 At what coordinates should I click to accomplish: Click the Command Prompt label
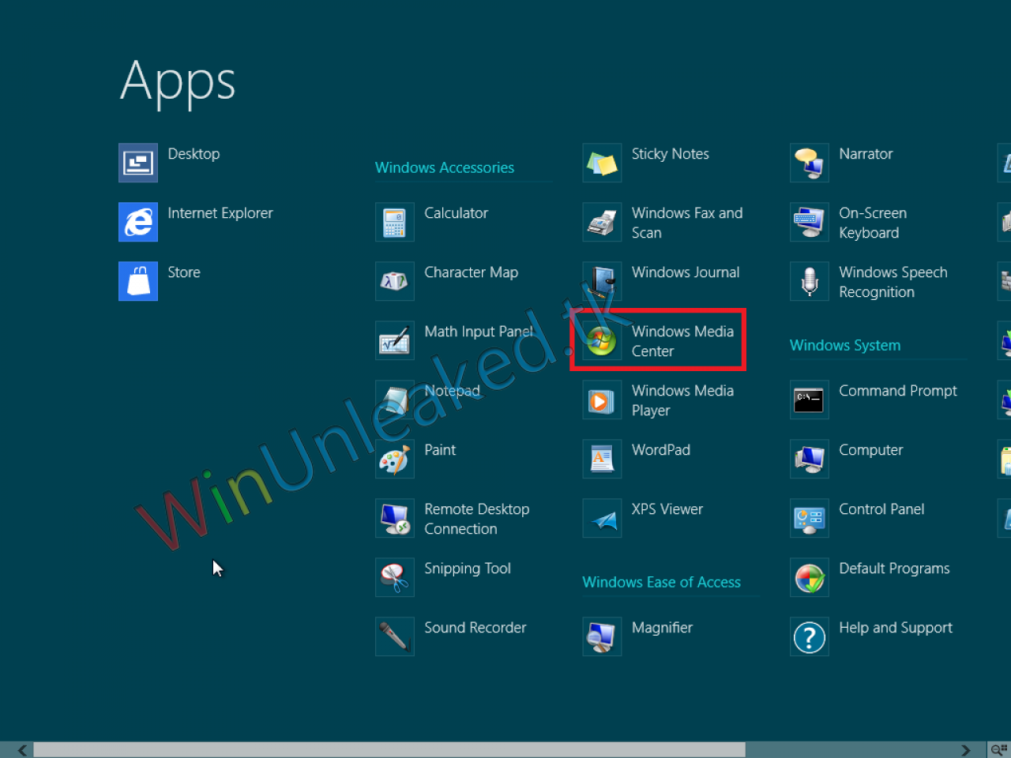pos(898,391)
